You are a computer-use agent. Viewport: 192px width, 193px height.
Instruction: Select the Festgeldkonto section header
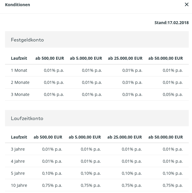(x=27, y=40)
